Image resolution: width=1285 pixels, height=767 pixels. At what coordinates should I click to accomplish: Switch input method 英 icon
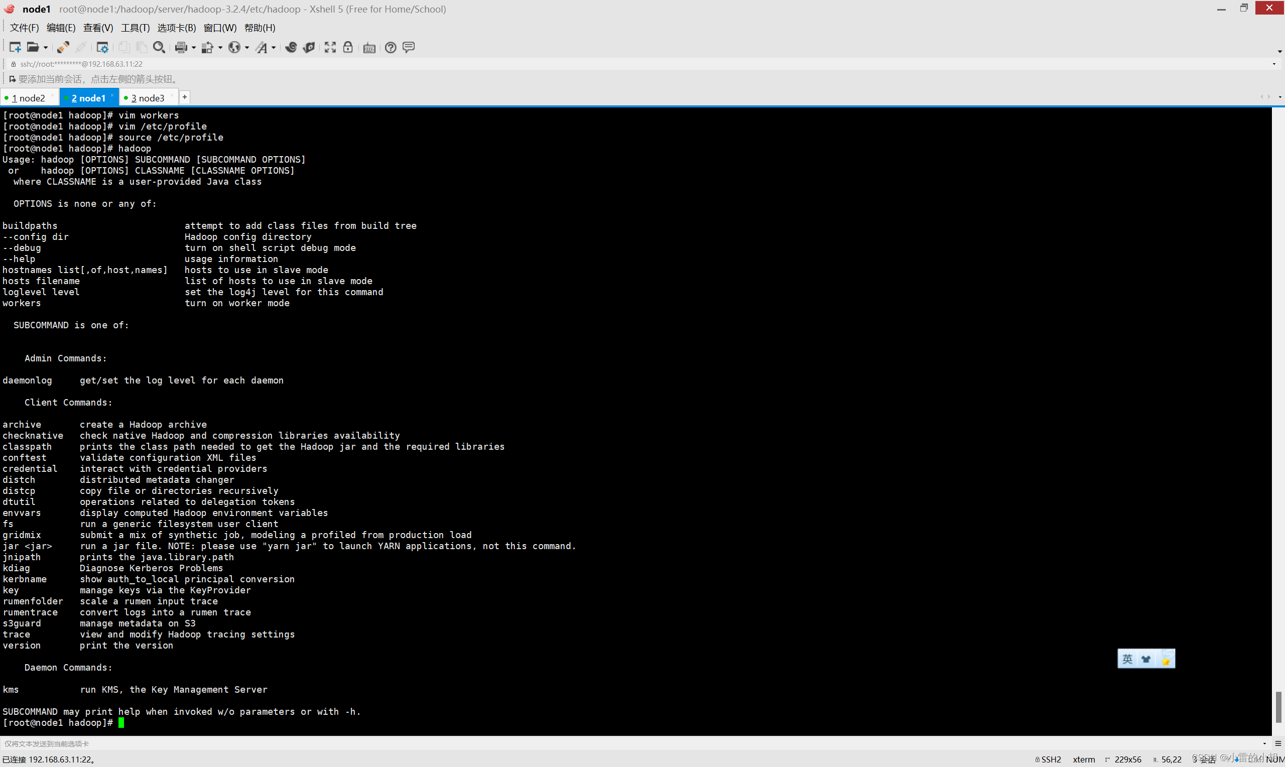(x=1127, y=659)
